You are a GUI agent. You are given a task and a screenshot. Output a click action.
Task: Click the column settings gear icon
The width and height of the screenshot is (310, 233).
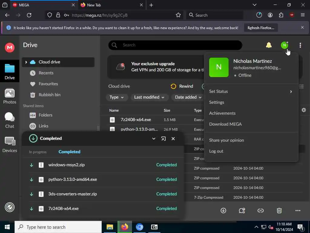pyautogui.click(x=304, y=110)
